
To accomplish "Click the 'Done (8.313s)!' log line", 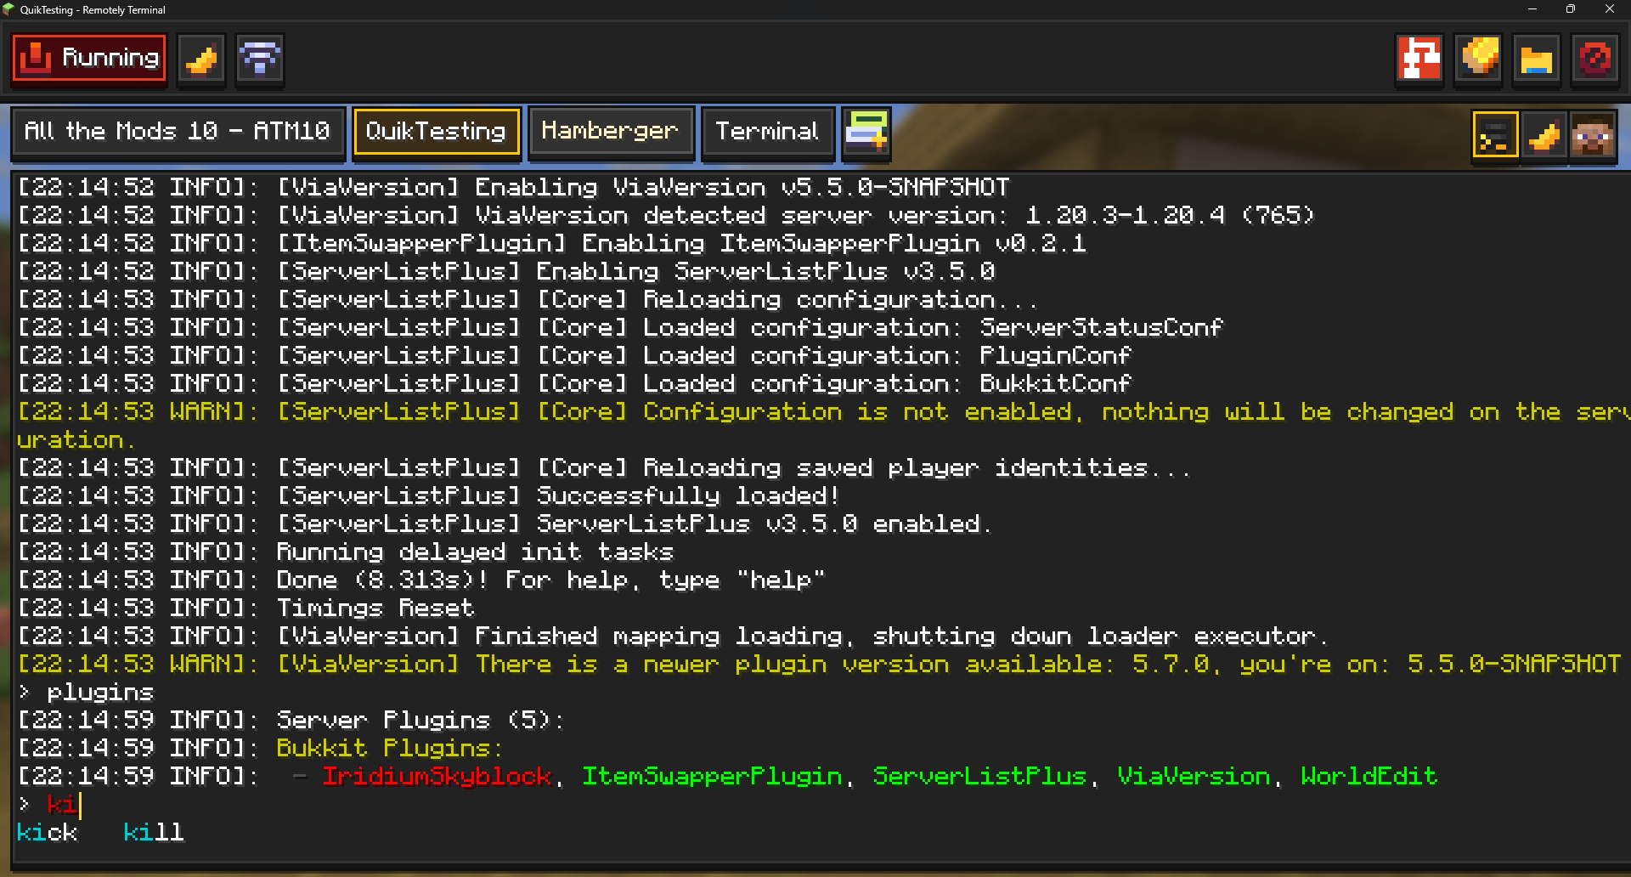I will point(421,580).
